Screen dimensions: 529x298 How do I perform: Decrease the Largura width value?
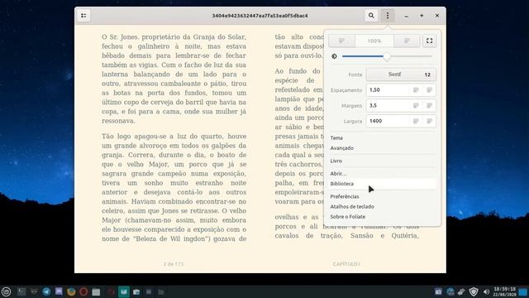pyautogui.click(x=416, y=121)
